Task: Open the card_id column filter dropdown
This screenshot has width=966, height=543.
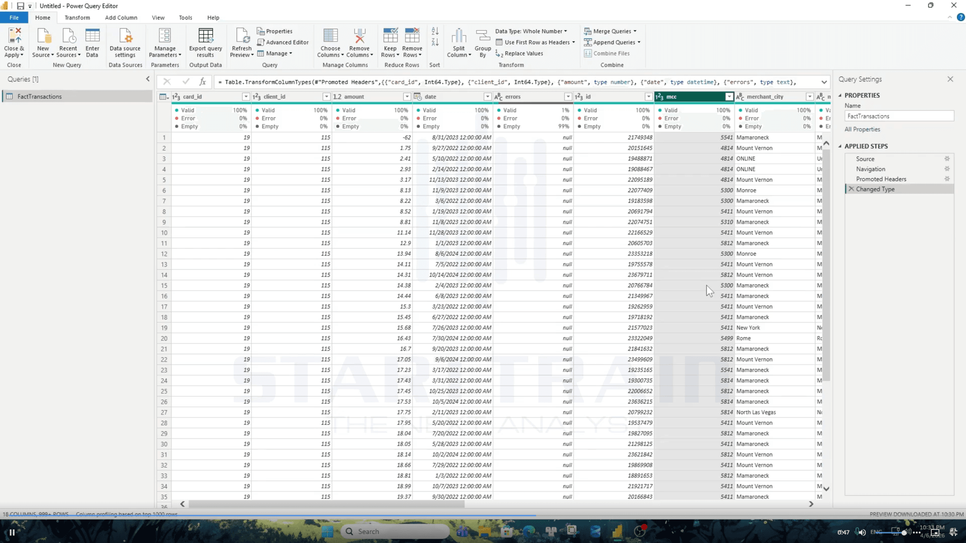Action: click(x=246, y=97)
